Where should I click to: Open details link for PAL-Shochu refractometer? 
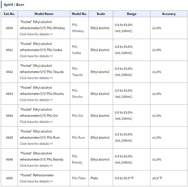(x=36, y=100)
